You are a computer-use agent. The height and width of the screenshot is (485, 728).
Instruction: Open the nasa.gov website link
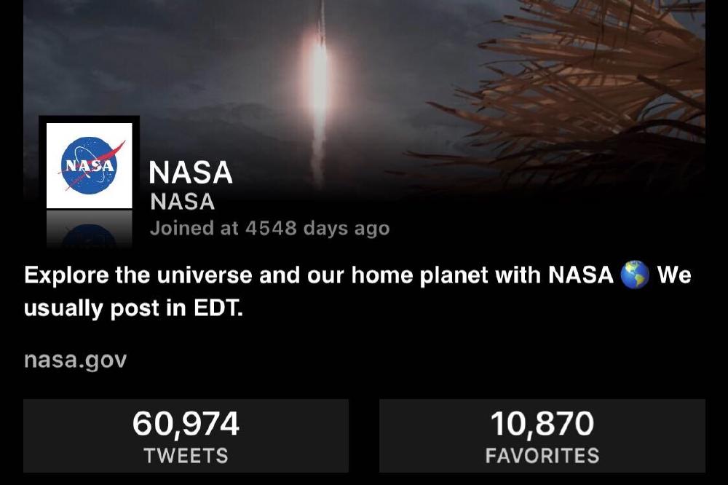[75, 360]
